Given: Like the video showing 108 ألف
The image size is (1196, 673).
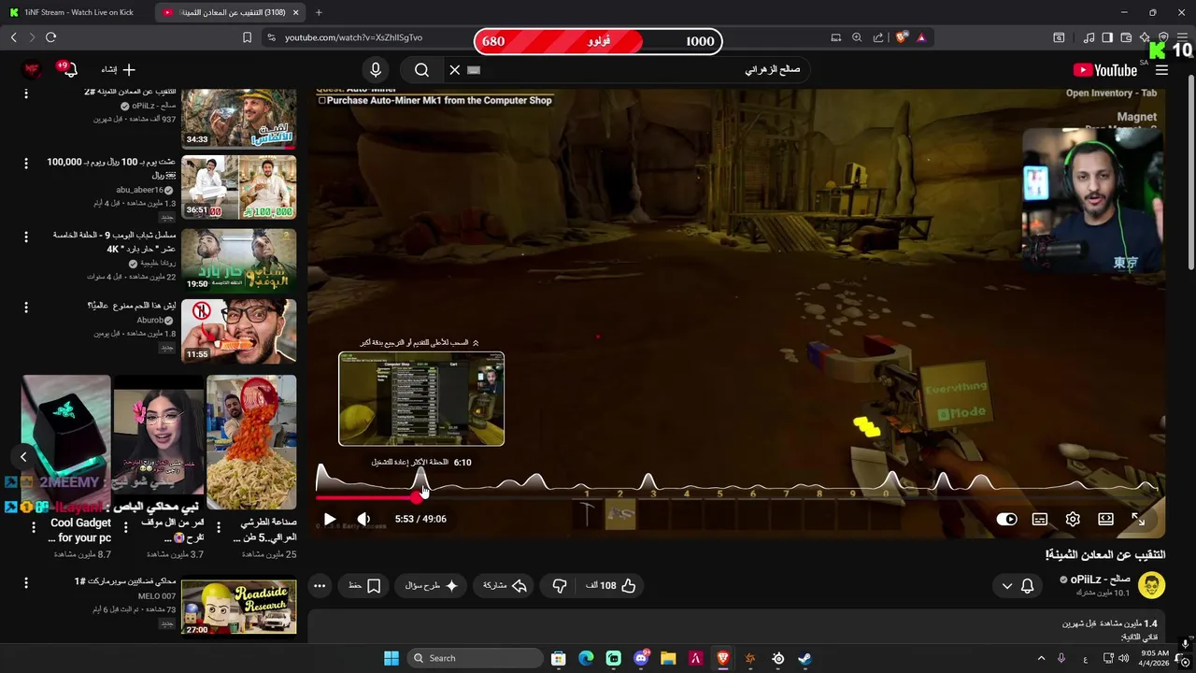Looking at the screenshot, I should 611,586.
